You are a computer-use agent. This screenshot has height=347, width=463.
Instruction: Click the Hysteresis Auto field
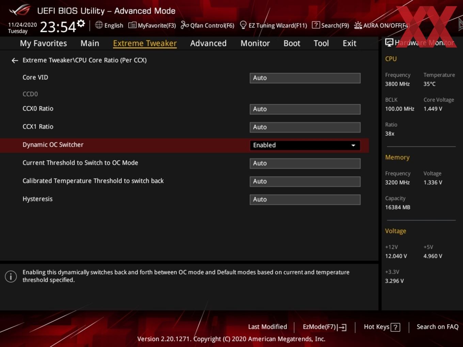coord(305,199)
